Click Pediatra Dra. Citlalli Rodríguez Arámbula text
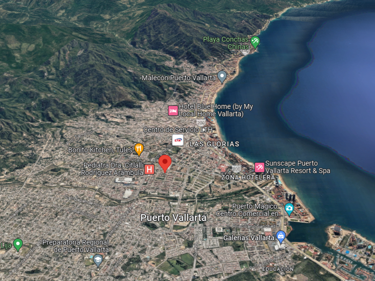 [112, 169]
